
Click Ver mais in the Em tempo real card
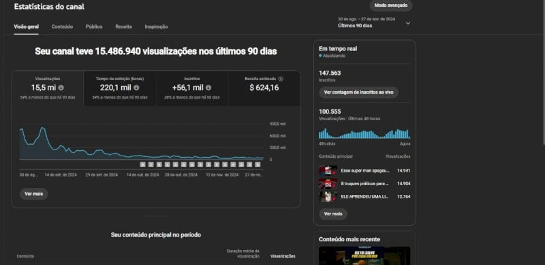click(333, 214)
